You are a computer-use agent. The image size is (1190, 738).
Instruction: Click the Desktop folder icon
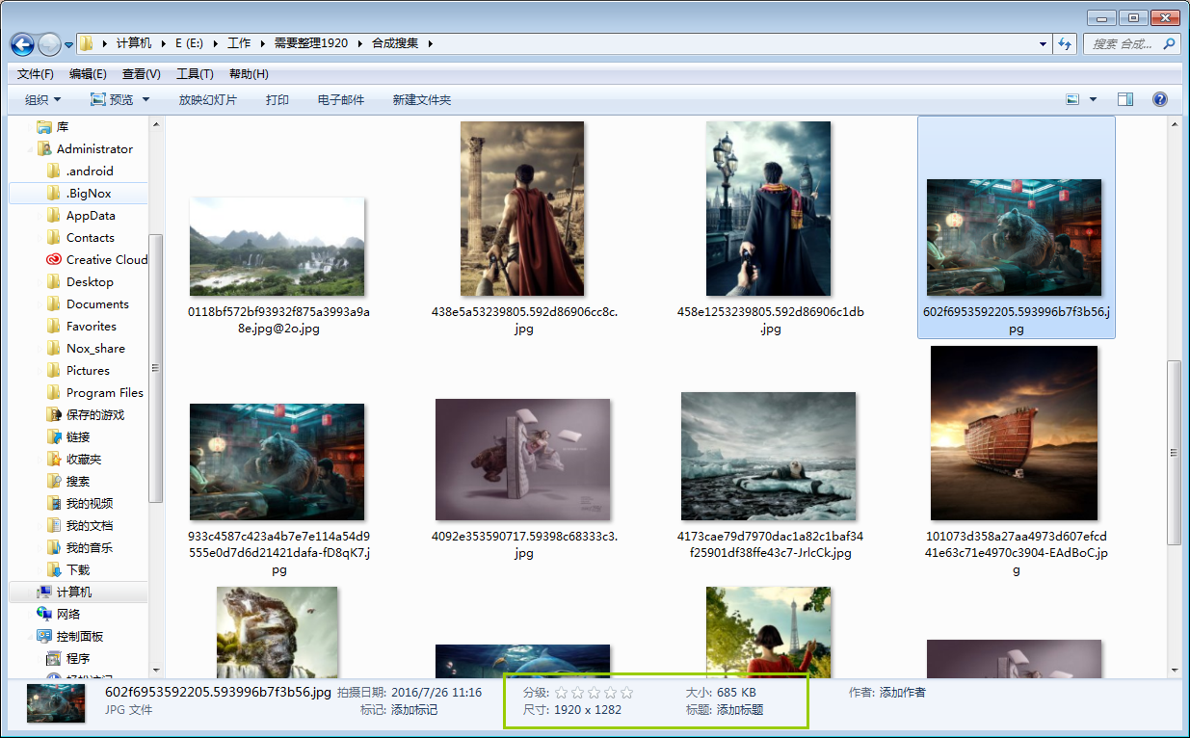54,281
